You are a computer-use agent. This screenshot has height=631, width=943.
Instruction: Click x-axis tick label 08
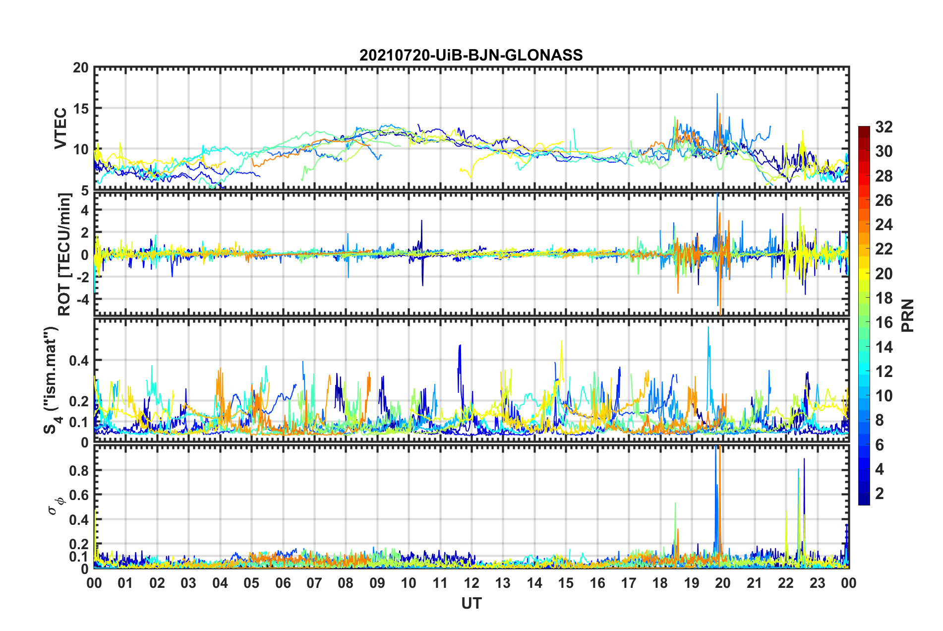pyautogui.click(x=346, y=583)
